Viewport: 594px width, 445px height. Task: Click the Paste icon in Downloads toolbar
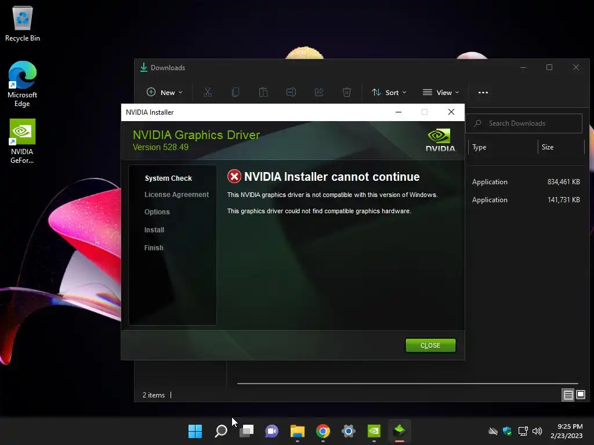[263, 92]
